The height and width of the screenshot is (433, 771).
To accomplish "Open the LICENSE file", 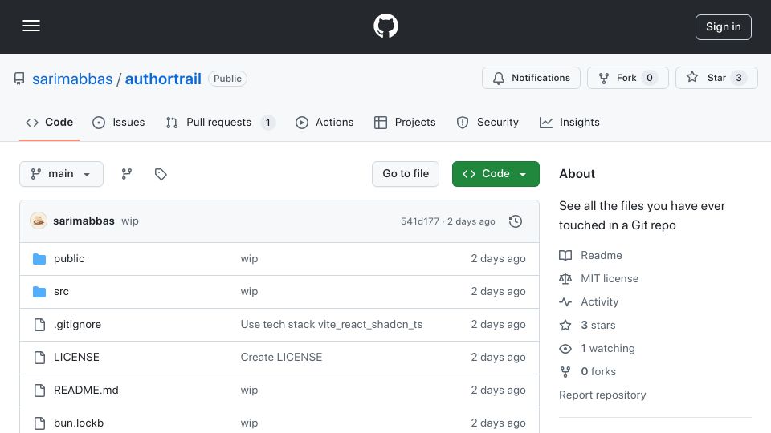I will (x=76, y=358).
